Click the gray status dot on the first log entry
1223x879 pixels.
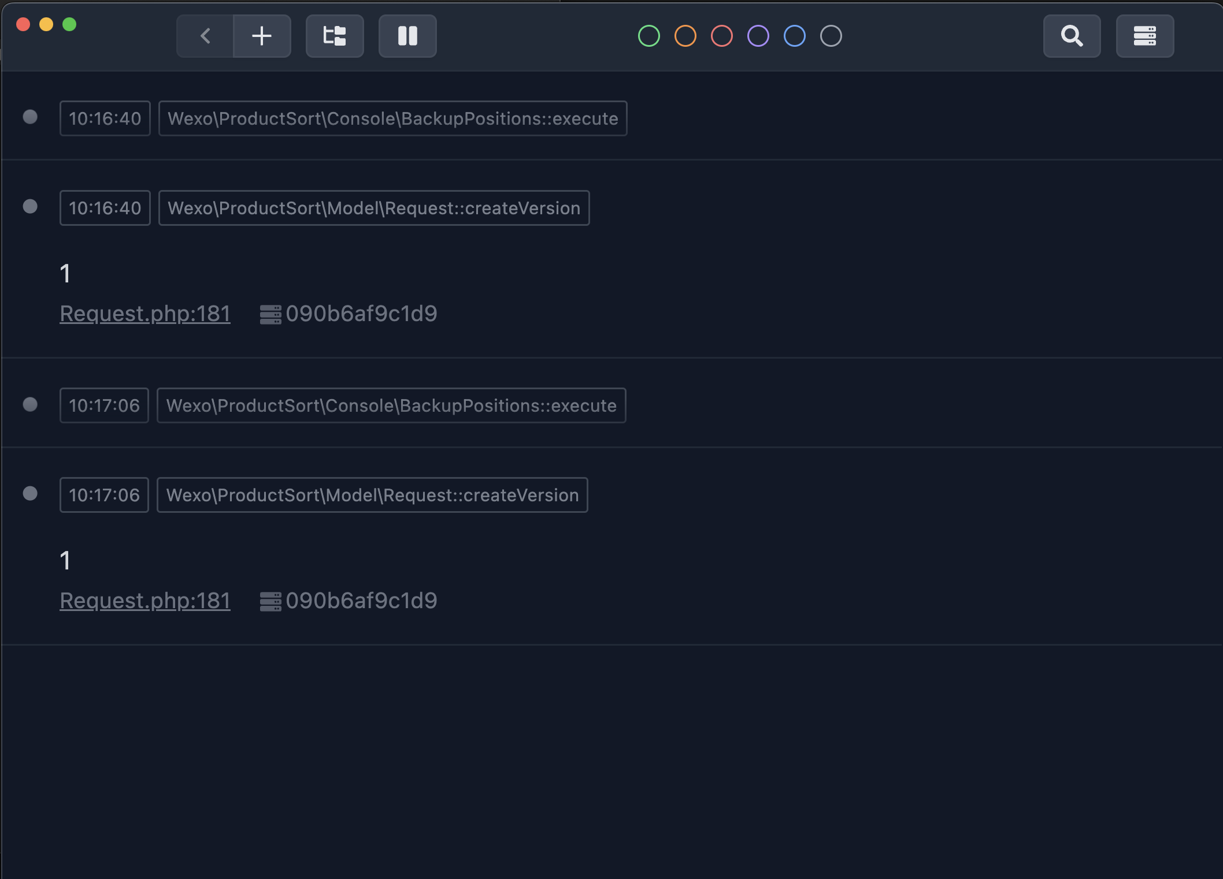(30, 117)
